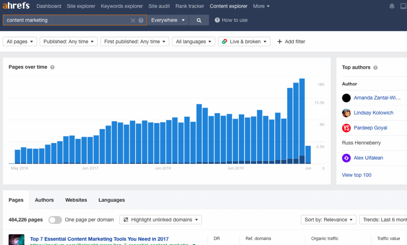Switch to the Authors tab

click(44, 200)
